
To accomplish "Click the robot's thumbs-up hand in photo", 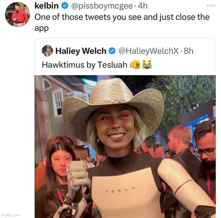I will (78, 177).
